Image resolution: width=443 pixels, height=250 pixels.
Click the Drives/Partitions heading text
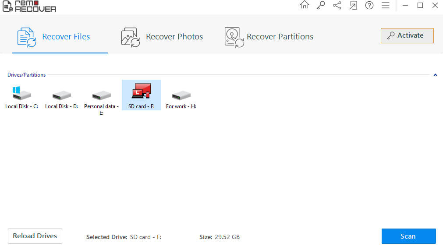point(27,75)
